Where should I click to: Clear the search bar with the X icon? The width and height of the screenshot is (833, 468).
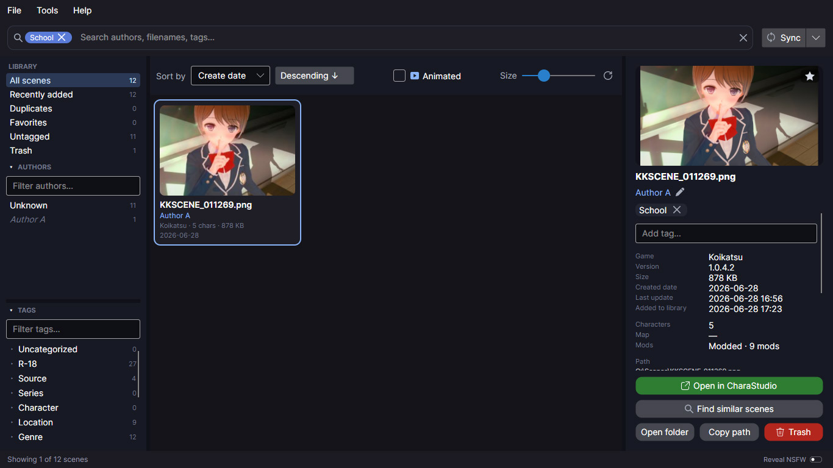[x=743, y=38]
